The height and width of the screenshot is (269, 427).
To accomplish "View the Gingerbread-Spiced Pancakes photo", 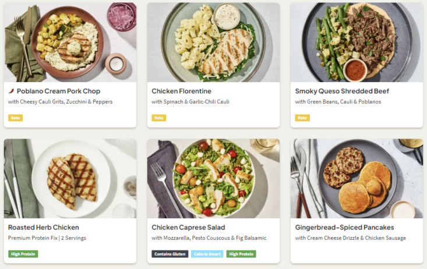I will tap(357, 178).
